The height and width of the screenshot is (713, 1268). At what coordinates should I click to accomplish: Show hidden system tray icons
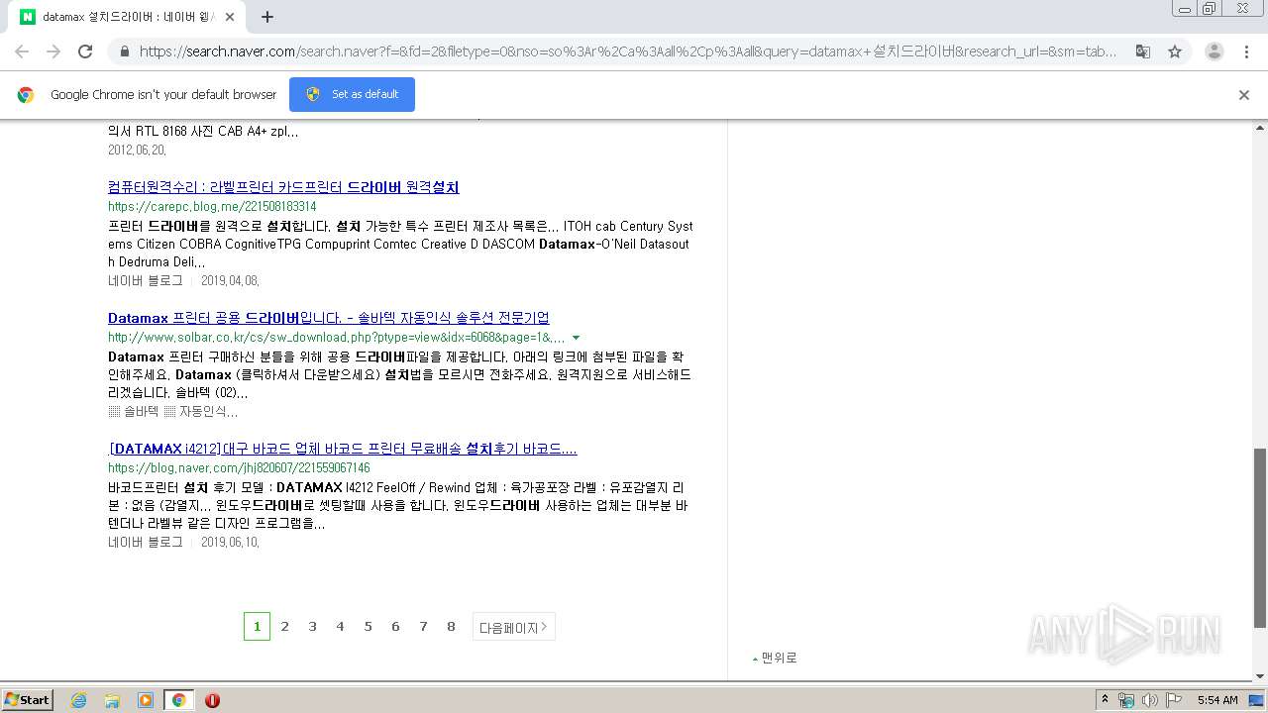point(1106,700)
